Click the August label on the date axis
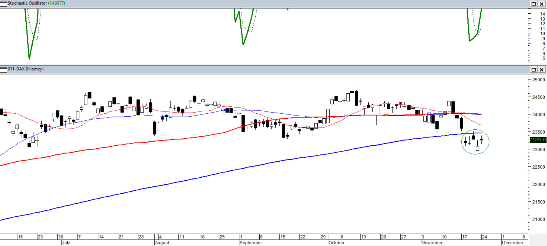Screen dimensions: 547x246 coord(162,243)
